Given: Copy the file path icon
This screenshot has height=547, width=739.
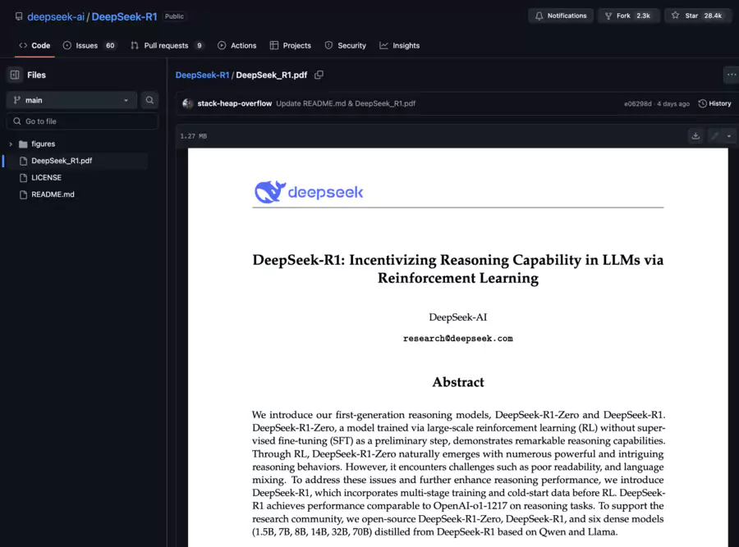Looking at the screenshot, I should point(319,75).
